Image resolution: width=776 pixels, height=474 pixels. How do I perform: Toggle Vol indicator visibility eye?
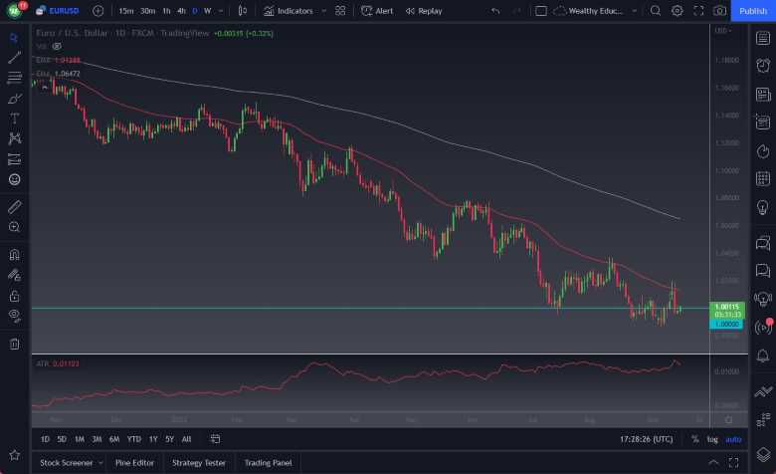click(x=57, y=46)
